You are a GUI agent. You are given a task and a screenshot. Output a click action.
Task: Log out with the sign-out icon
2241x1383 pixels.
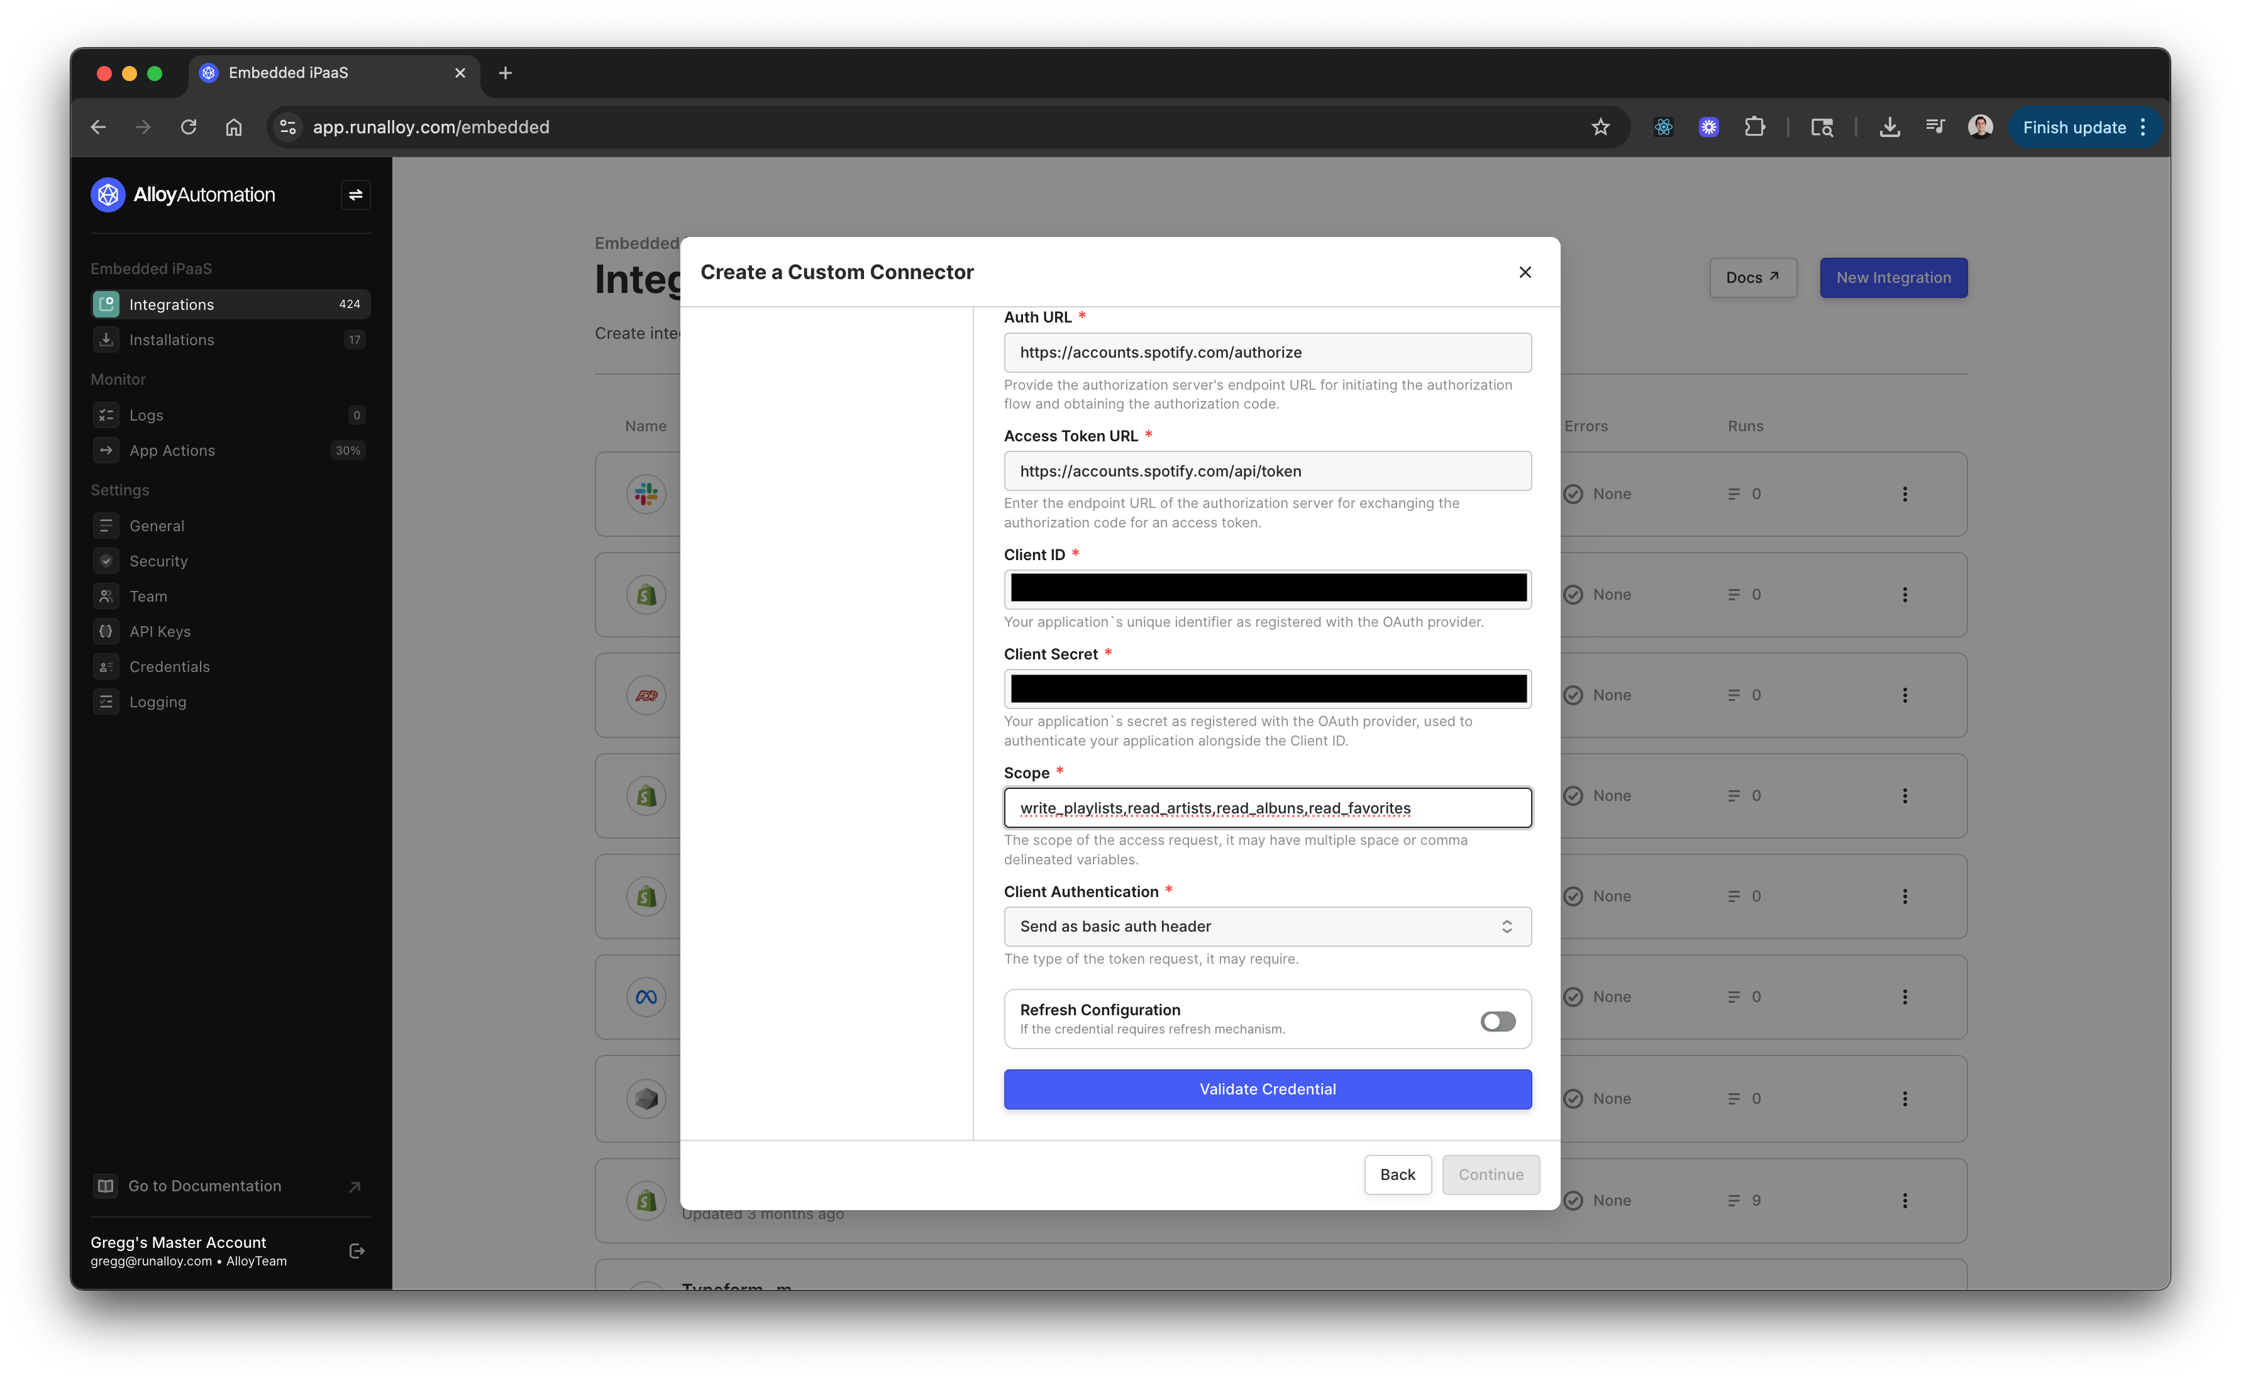click(x=357, y=1250)
